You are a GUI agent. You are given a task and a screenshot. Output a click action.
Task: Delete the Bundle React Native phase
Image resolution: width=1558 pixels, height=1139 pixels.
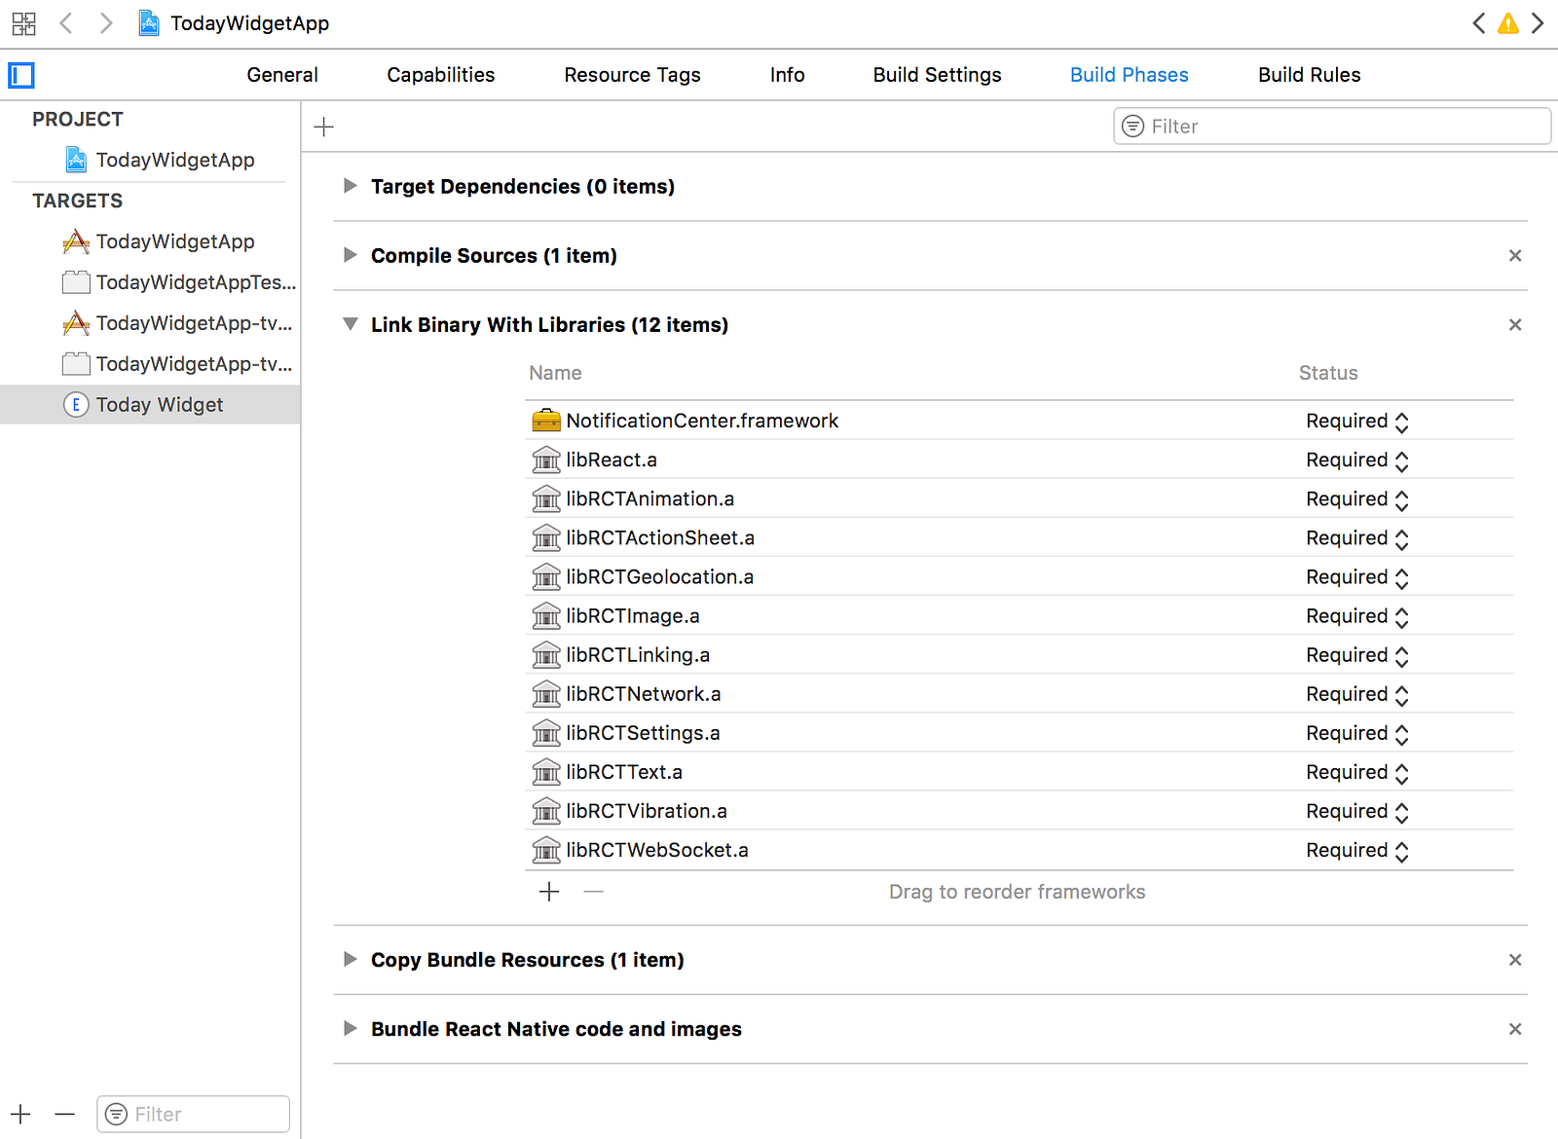1515,1029
